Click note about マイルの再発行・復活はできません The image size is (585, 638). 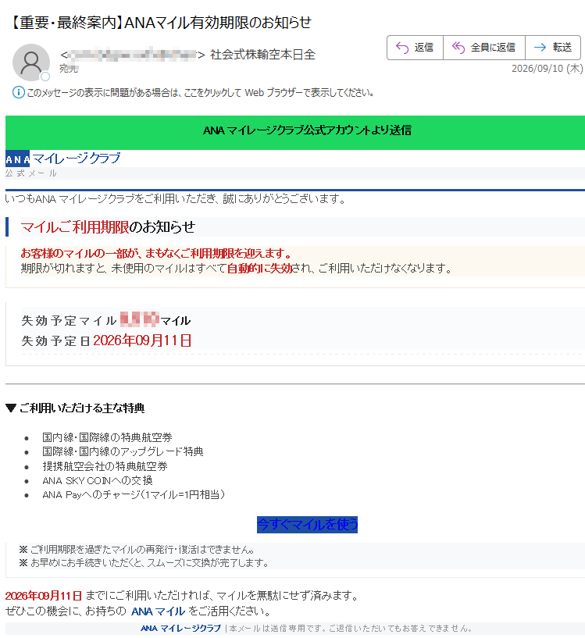137,550
